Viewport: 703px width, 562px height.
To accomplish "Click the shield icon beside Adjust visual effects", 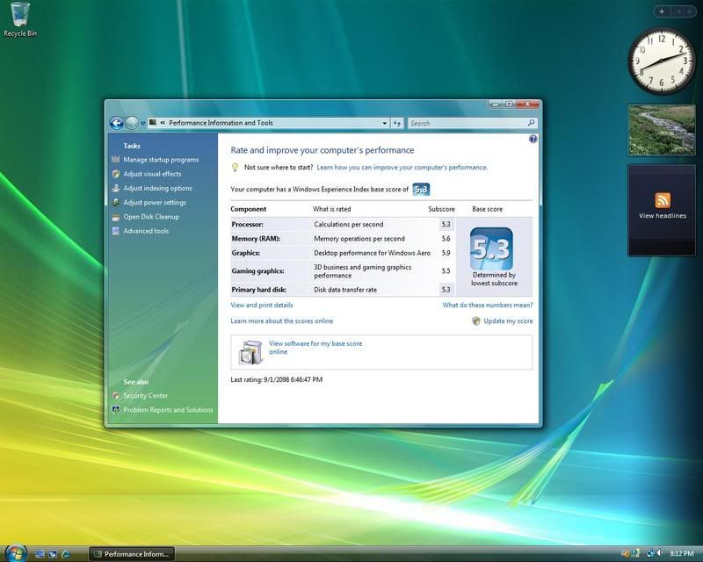I will click(x=116, y=174).
